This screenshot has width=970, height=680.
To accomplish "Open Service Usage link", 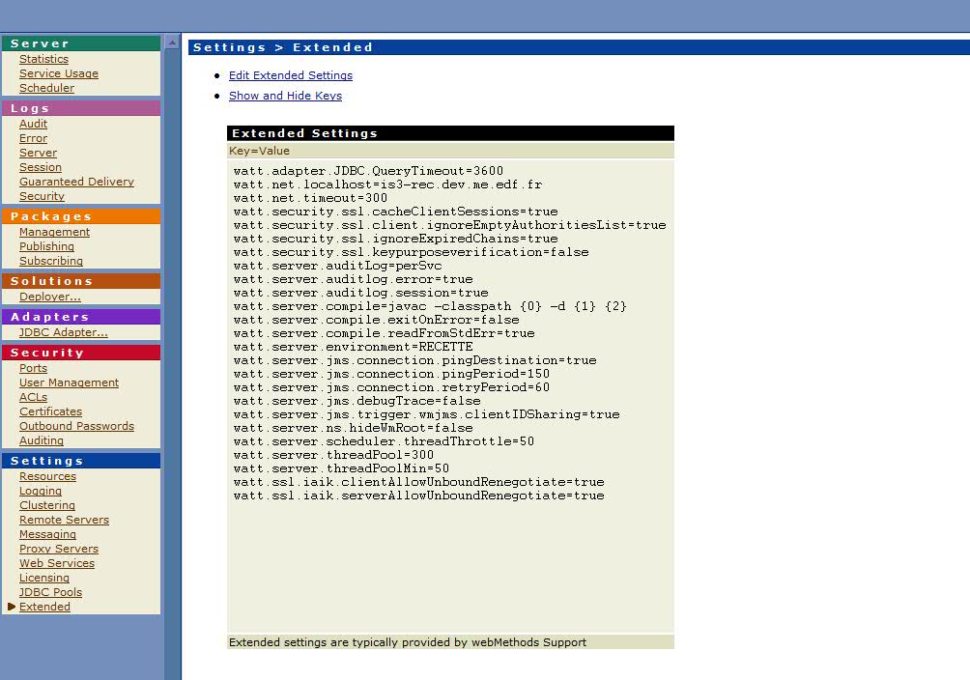I will pyautogui.click(x=59, y=73).
